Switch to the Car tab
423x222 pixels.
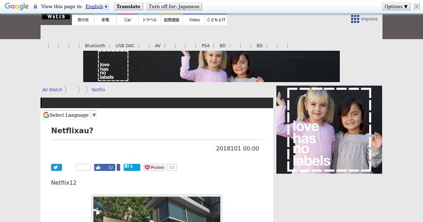pyautogui.click(x=128, y=20)
